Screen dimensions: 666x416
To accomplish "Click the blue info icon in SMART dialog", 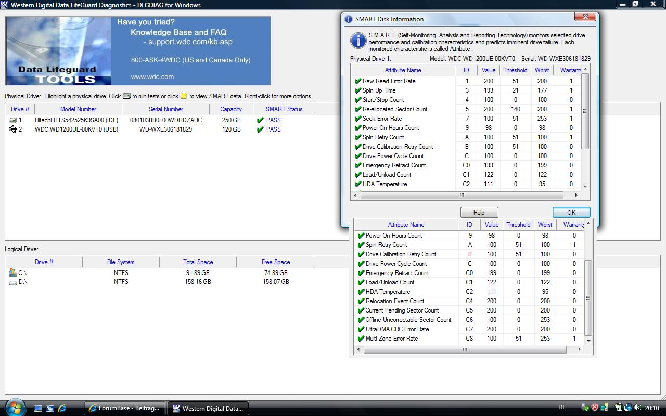I will [x=358, y=41].
